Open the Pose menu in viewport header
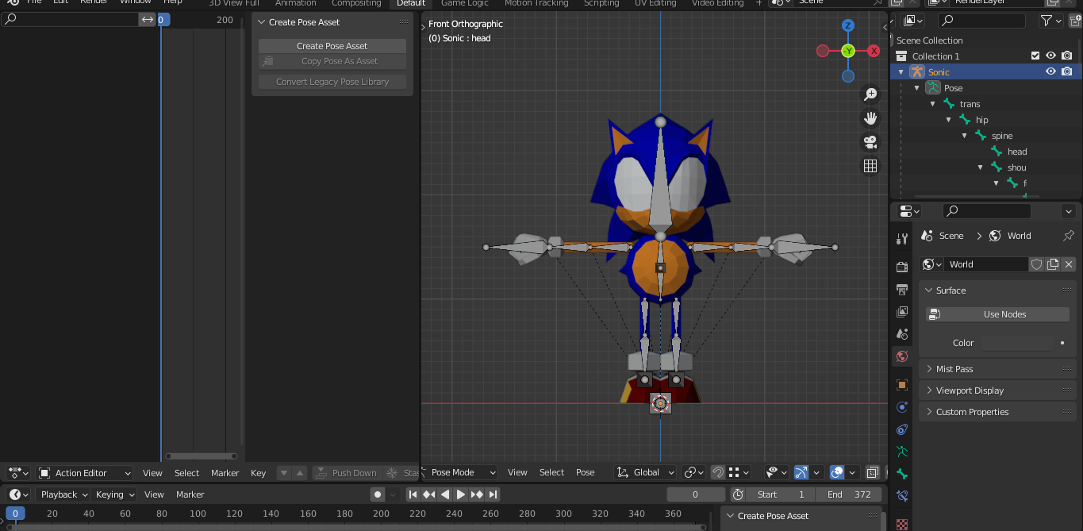 (x=586, y=472)
